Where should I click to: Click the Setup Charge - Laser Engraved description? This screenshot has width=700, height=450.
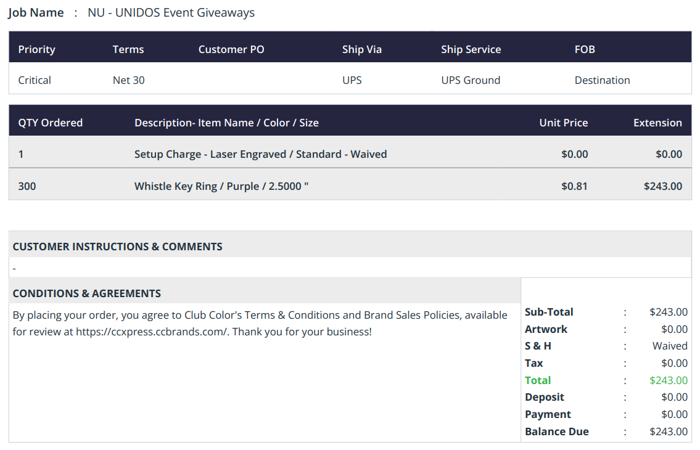[x=261, y=155]
